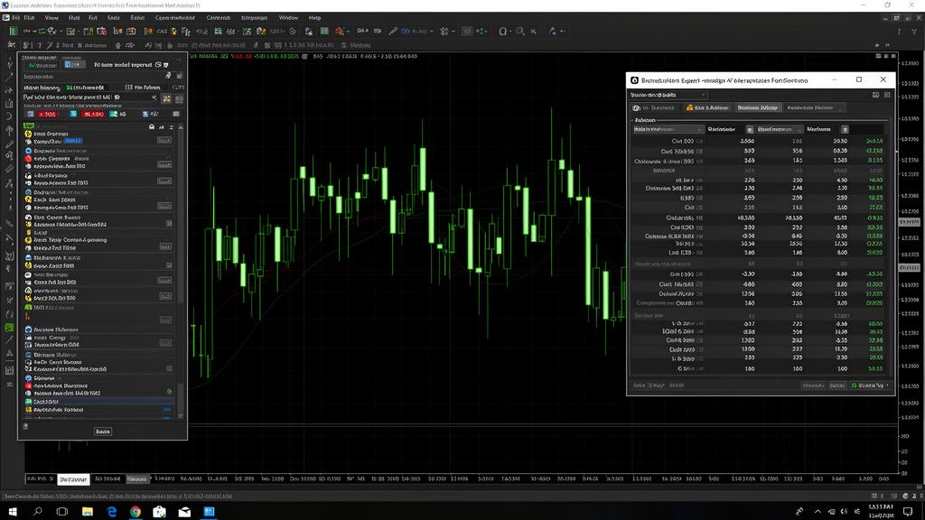
Task: Open the Windows Start menu
Action: coord(13,512)
